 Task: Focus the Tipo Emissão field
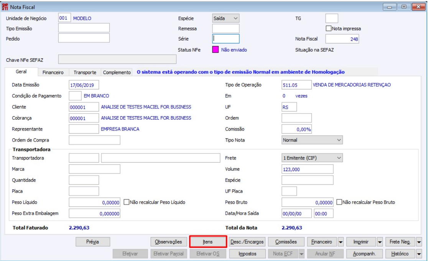84,28
